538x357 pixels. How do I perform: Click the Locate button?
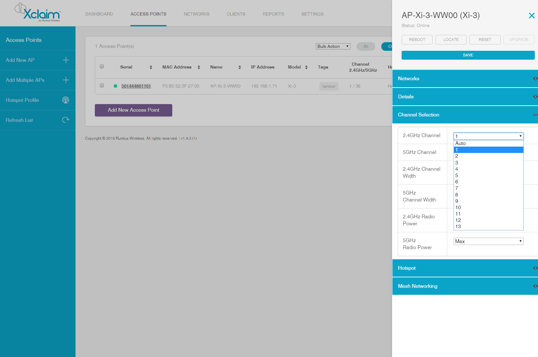[451, 40]
